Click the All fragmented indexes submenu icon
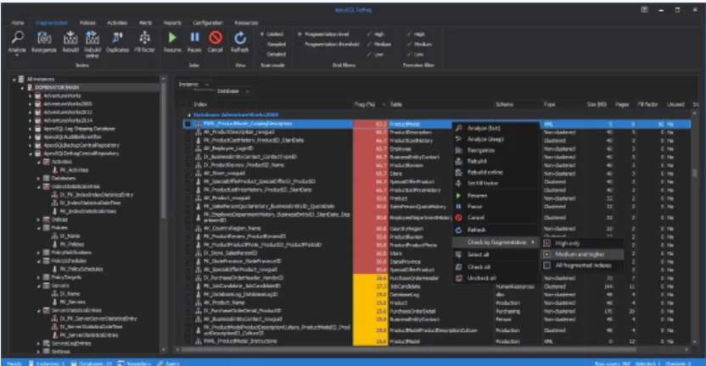 [x=547, y=265]
